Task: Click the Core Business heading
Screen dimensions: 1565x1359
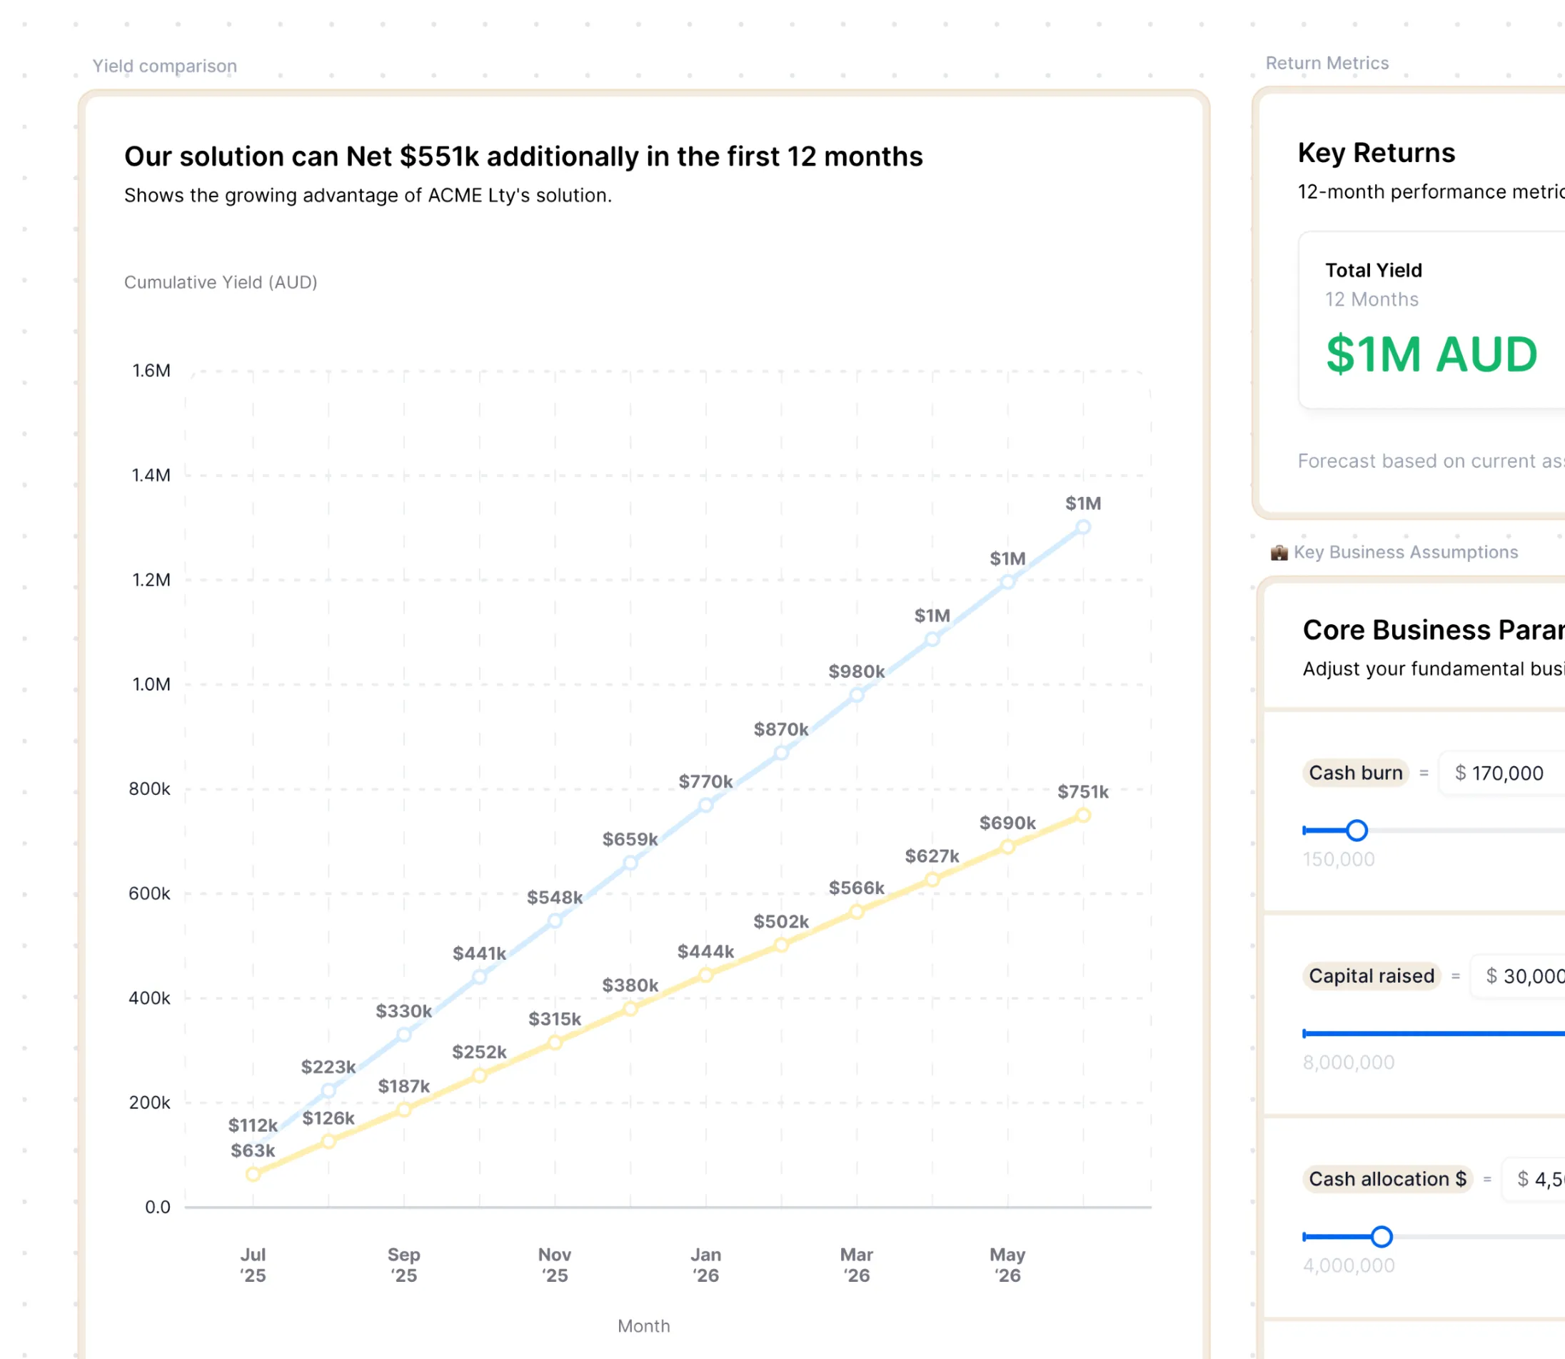Action: pyautogui.click(x=1433, y=629)
